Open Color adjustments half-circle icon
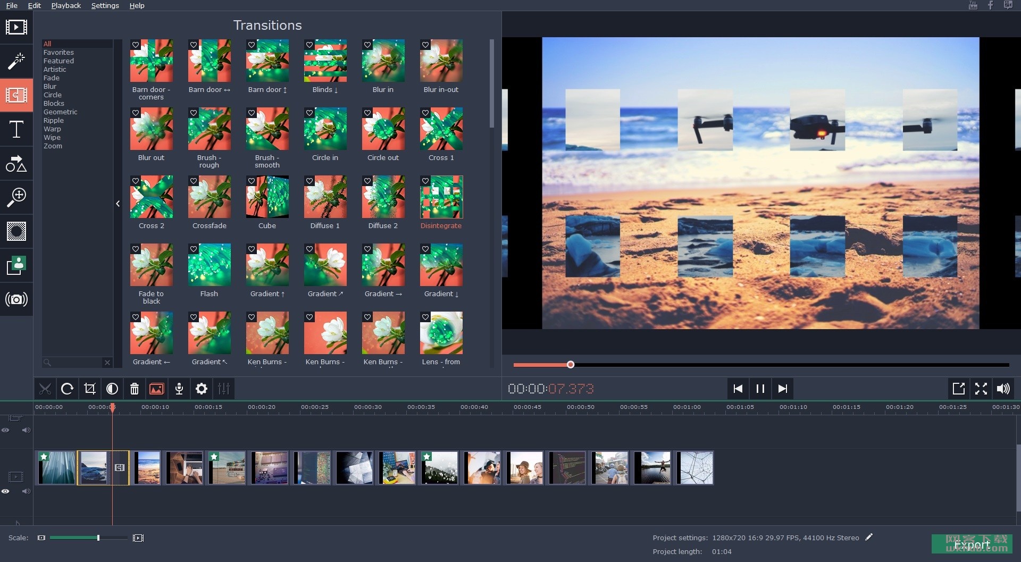Image resolution: width=1021 pixels, height=562 pixels. (x=112, y=389)
